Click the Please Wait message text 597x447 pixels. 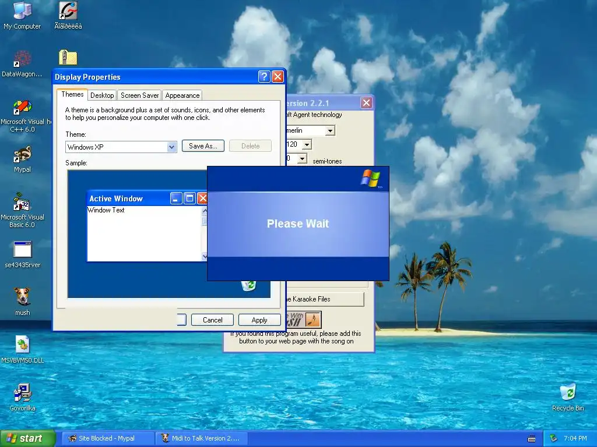[298, 223]
